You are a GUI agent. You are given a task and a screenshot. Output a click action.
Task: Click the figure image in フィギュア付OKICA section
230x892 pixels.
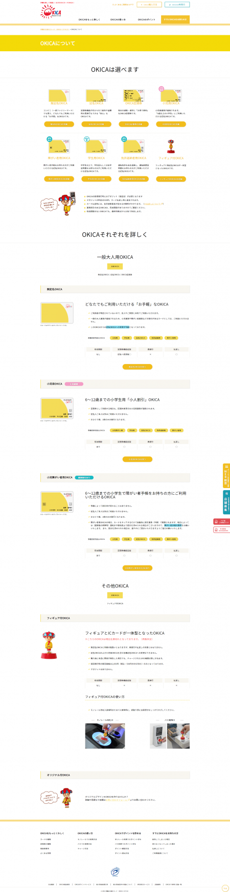[48, 645]
